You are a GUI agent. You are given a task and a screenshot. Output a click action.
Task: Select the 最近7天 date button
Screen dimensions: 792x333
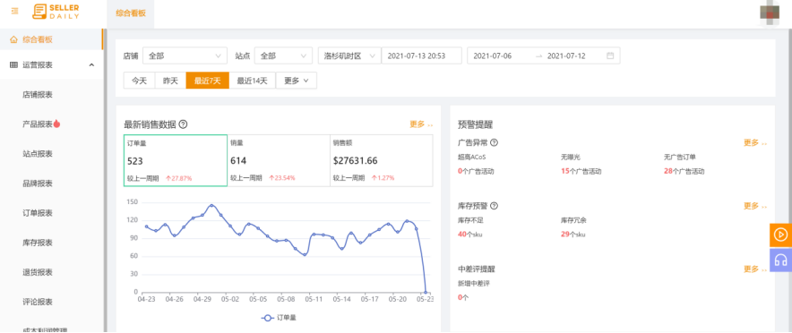click(x=208, y=81)
